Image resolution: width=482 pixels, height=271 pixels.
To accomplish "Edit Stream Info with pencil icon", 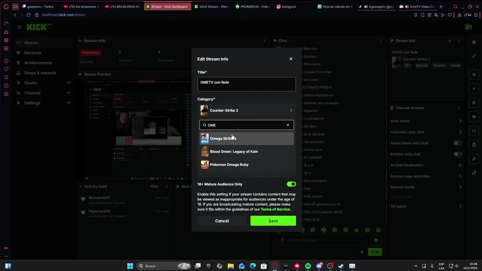I will coord(450,41).
